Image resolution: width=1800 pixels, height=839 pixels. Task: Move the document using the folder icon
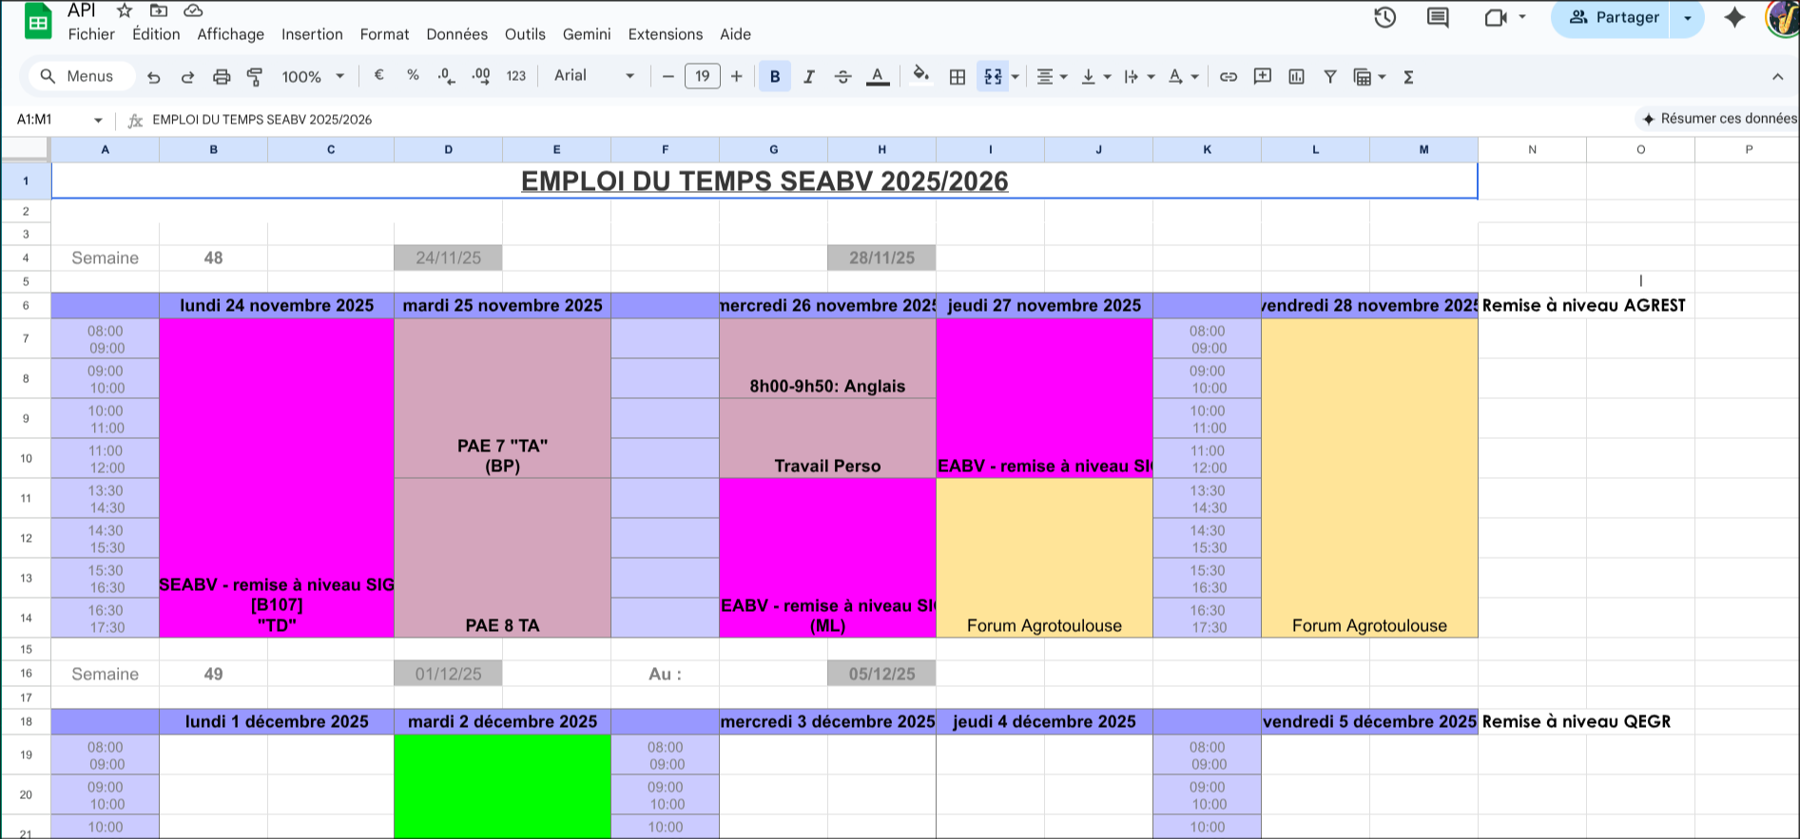(x=159, y=10)
